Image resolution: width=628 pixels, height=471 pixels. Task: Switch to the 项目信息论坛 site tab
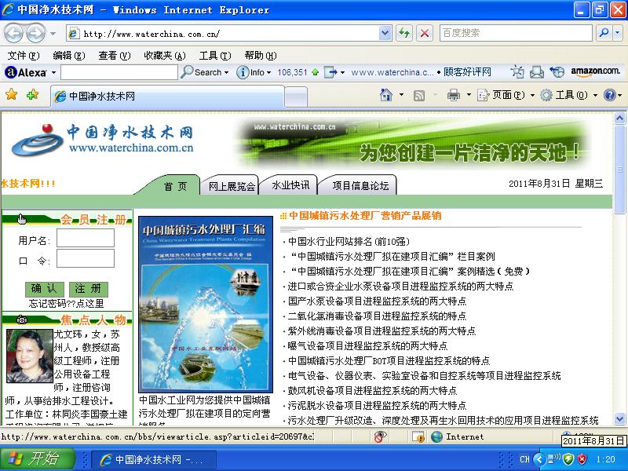(360, 185)
